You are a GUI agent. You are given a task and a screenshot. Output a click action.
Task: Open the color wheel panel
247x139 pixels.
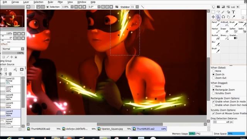pos(213,7)
